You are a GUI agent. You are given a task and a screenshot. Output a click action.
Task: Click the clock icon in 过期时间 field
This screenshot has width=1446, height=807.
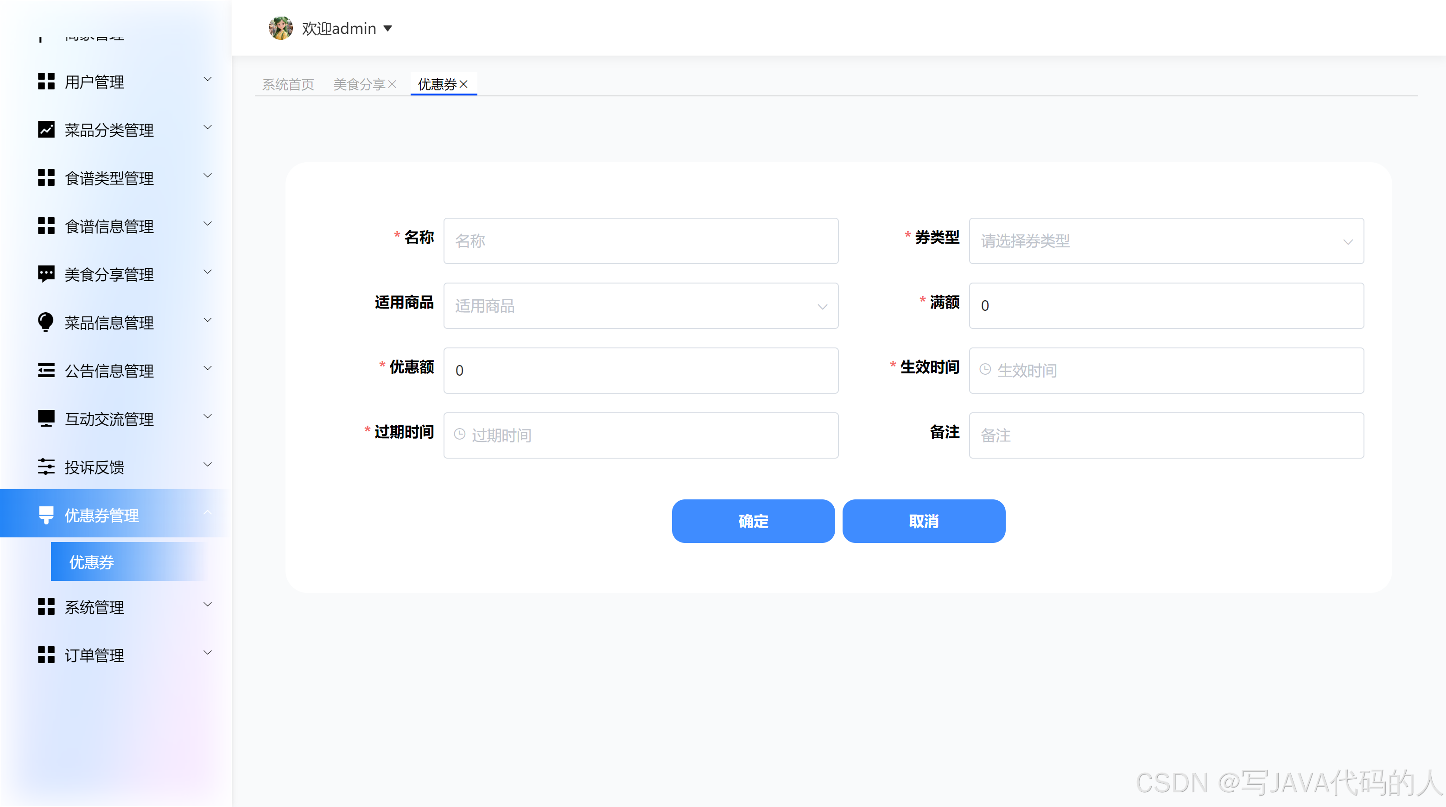pyautogui.click(x=460, y=435)
